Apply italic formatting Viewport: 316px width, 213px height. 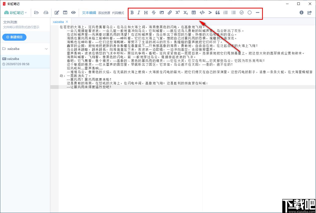(139, 12)
